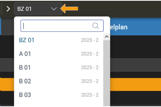Focus the league search text field
161x107 pixels.
[56, 26]
